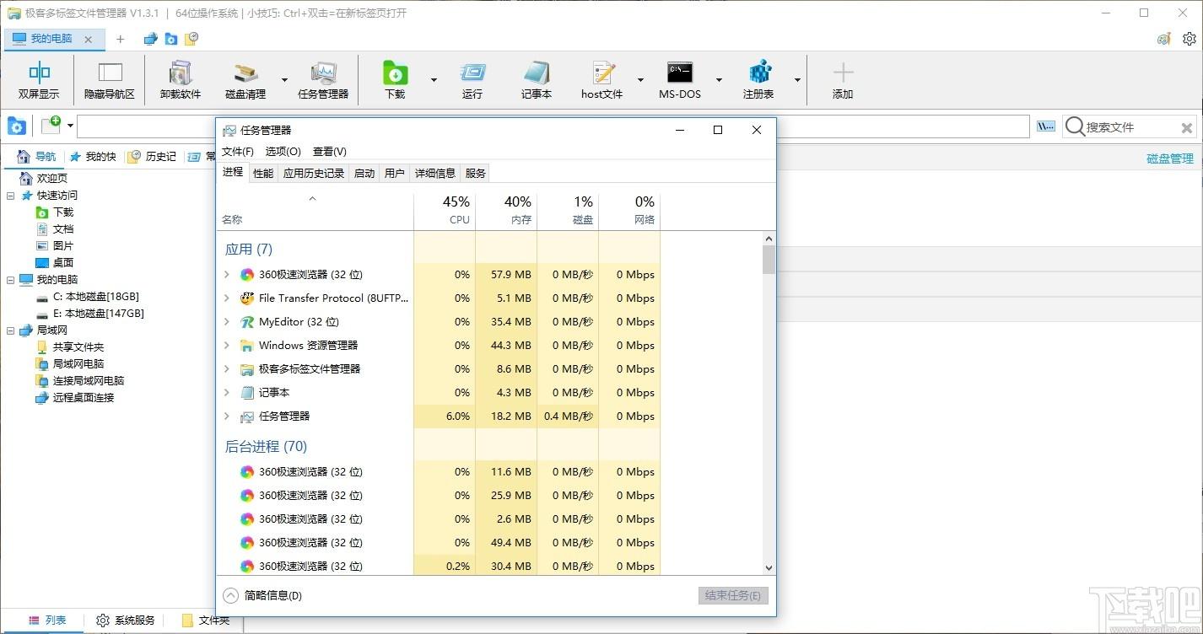Select the 我的快 navigation tab
Image resolution: width=1203 pixels, height=634 pixels.
(93, 157)
